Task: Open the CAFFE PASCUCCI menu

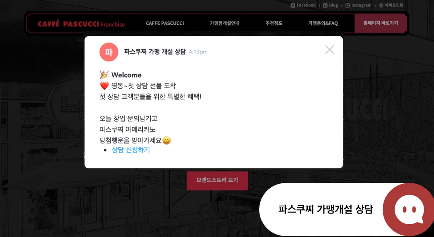Action: tap(165, 23)
